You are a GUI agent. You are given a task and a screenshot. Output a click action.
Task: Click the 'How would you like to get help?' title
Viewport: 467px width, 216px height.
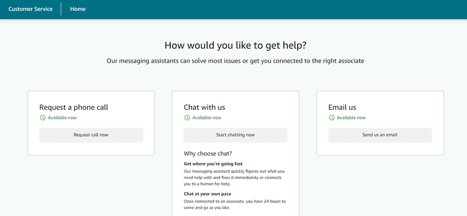(235, 45)
